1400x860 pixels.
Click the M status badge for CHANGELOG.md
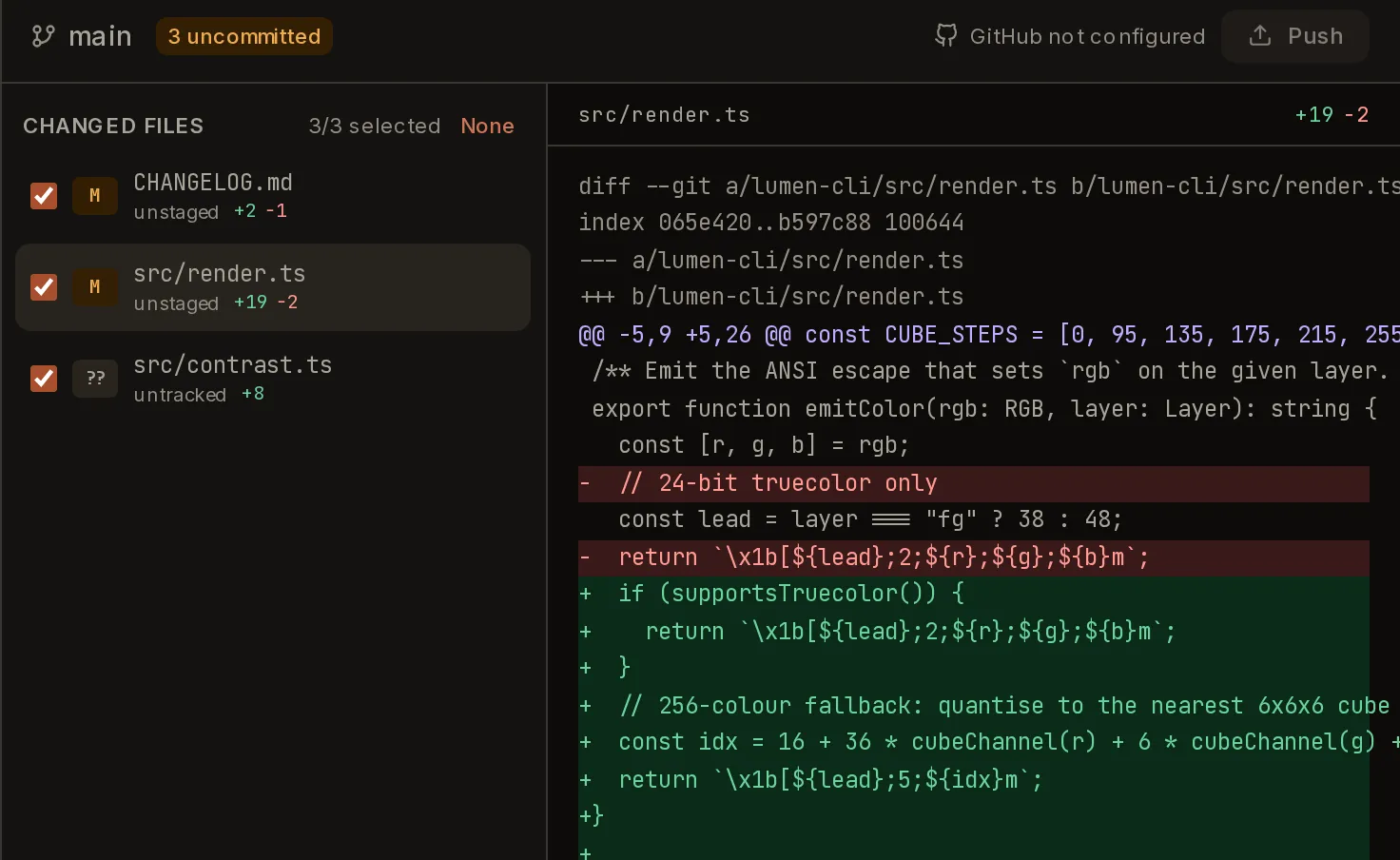[x=95, y=196]
